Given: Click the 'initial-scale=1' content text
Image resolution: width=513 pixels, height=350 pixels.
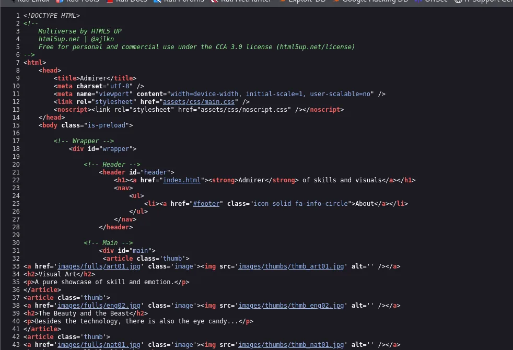Looking at the screenshot, I should (274, 94).
